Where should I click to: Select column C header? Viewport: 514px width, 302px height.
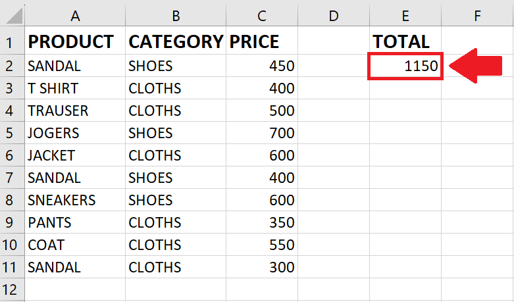click(261, 15)
